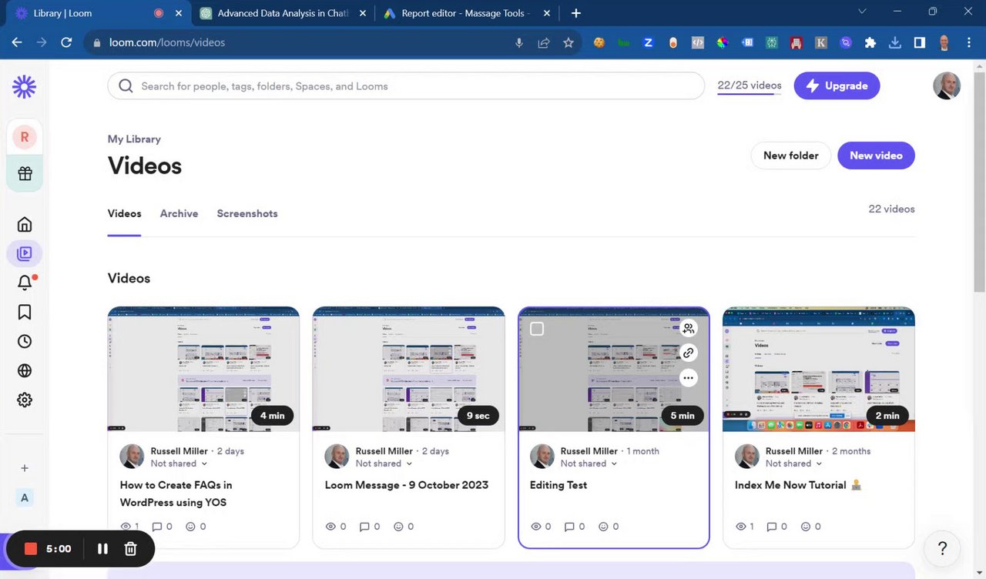The image size is (986, 579).
Task: Expand Not shared dropdown for Index Me Now Tutorial
Action: pyautogui.click(x=793, y=464)
